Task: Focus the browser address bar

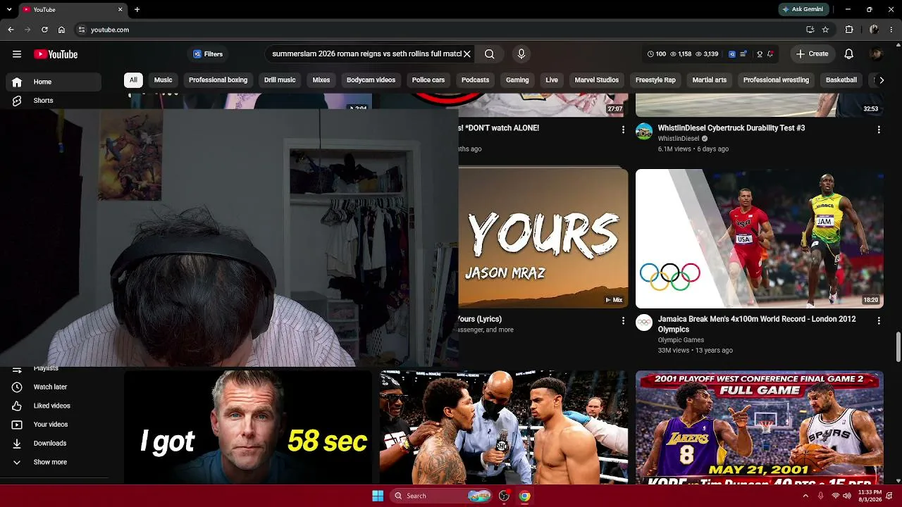Action: click(x=444, y=30)
